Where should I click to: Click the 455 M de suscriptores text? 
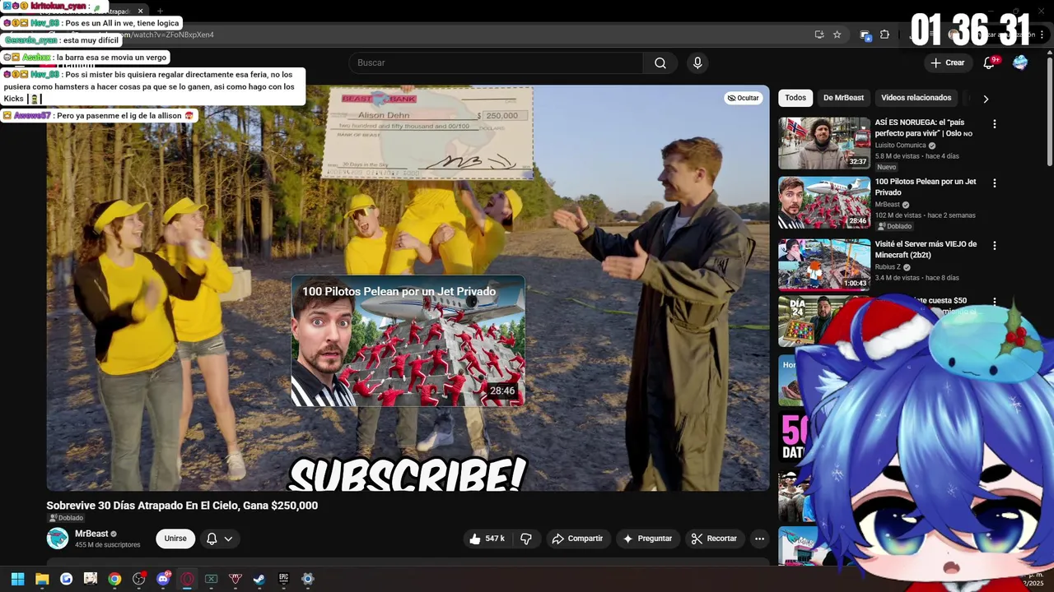[108, 545]
